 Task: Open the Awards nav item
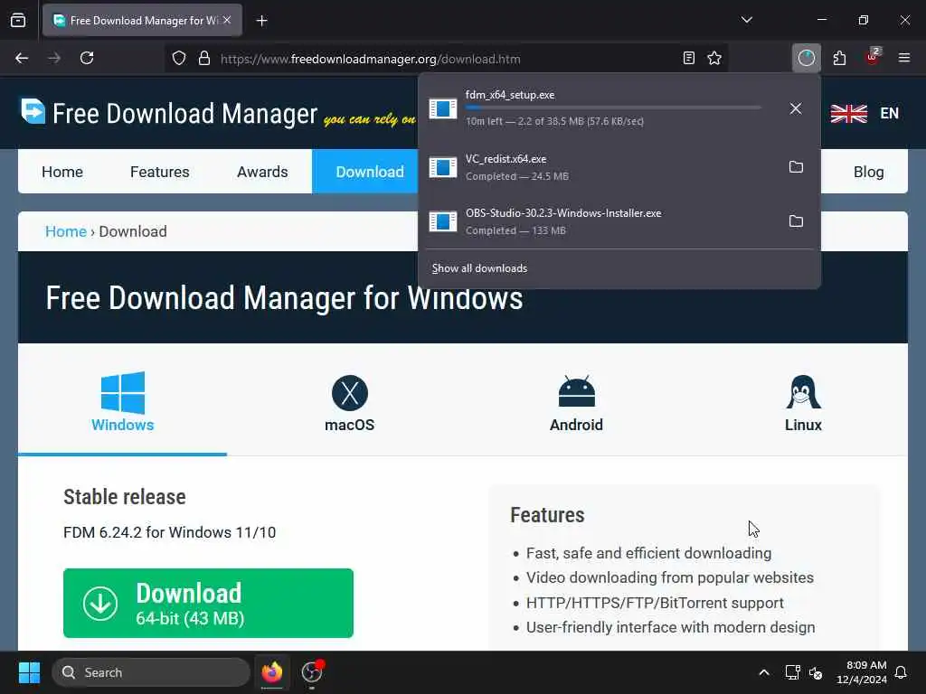click(262, 172)
